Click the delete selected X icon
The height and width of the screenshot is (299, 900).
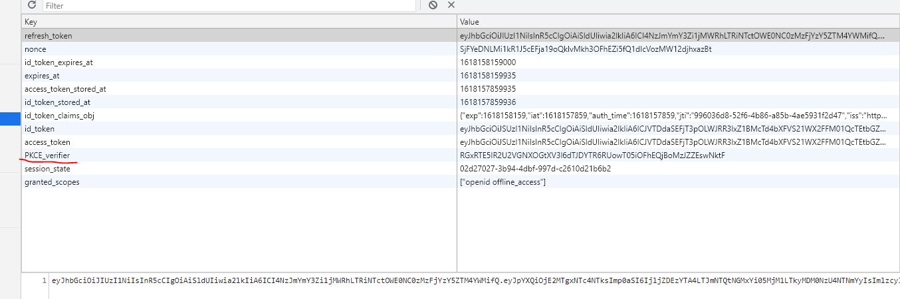(x=451, y=5)
